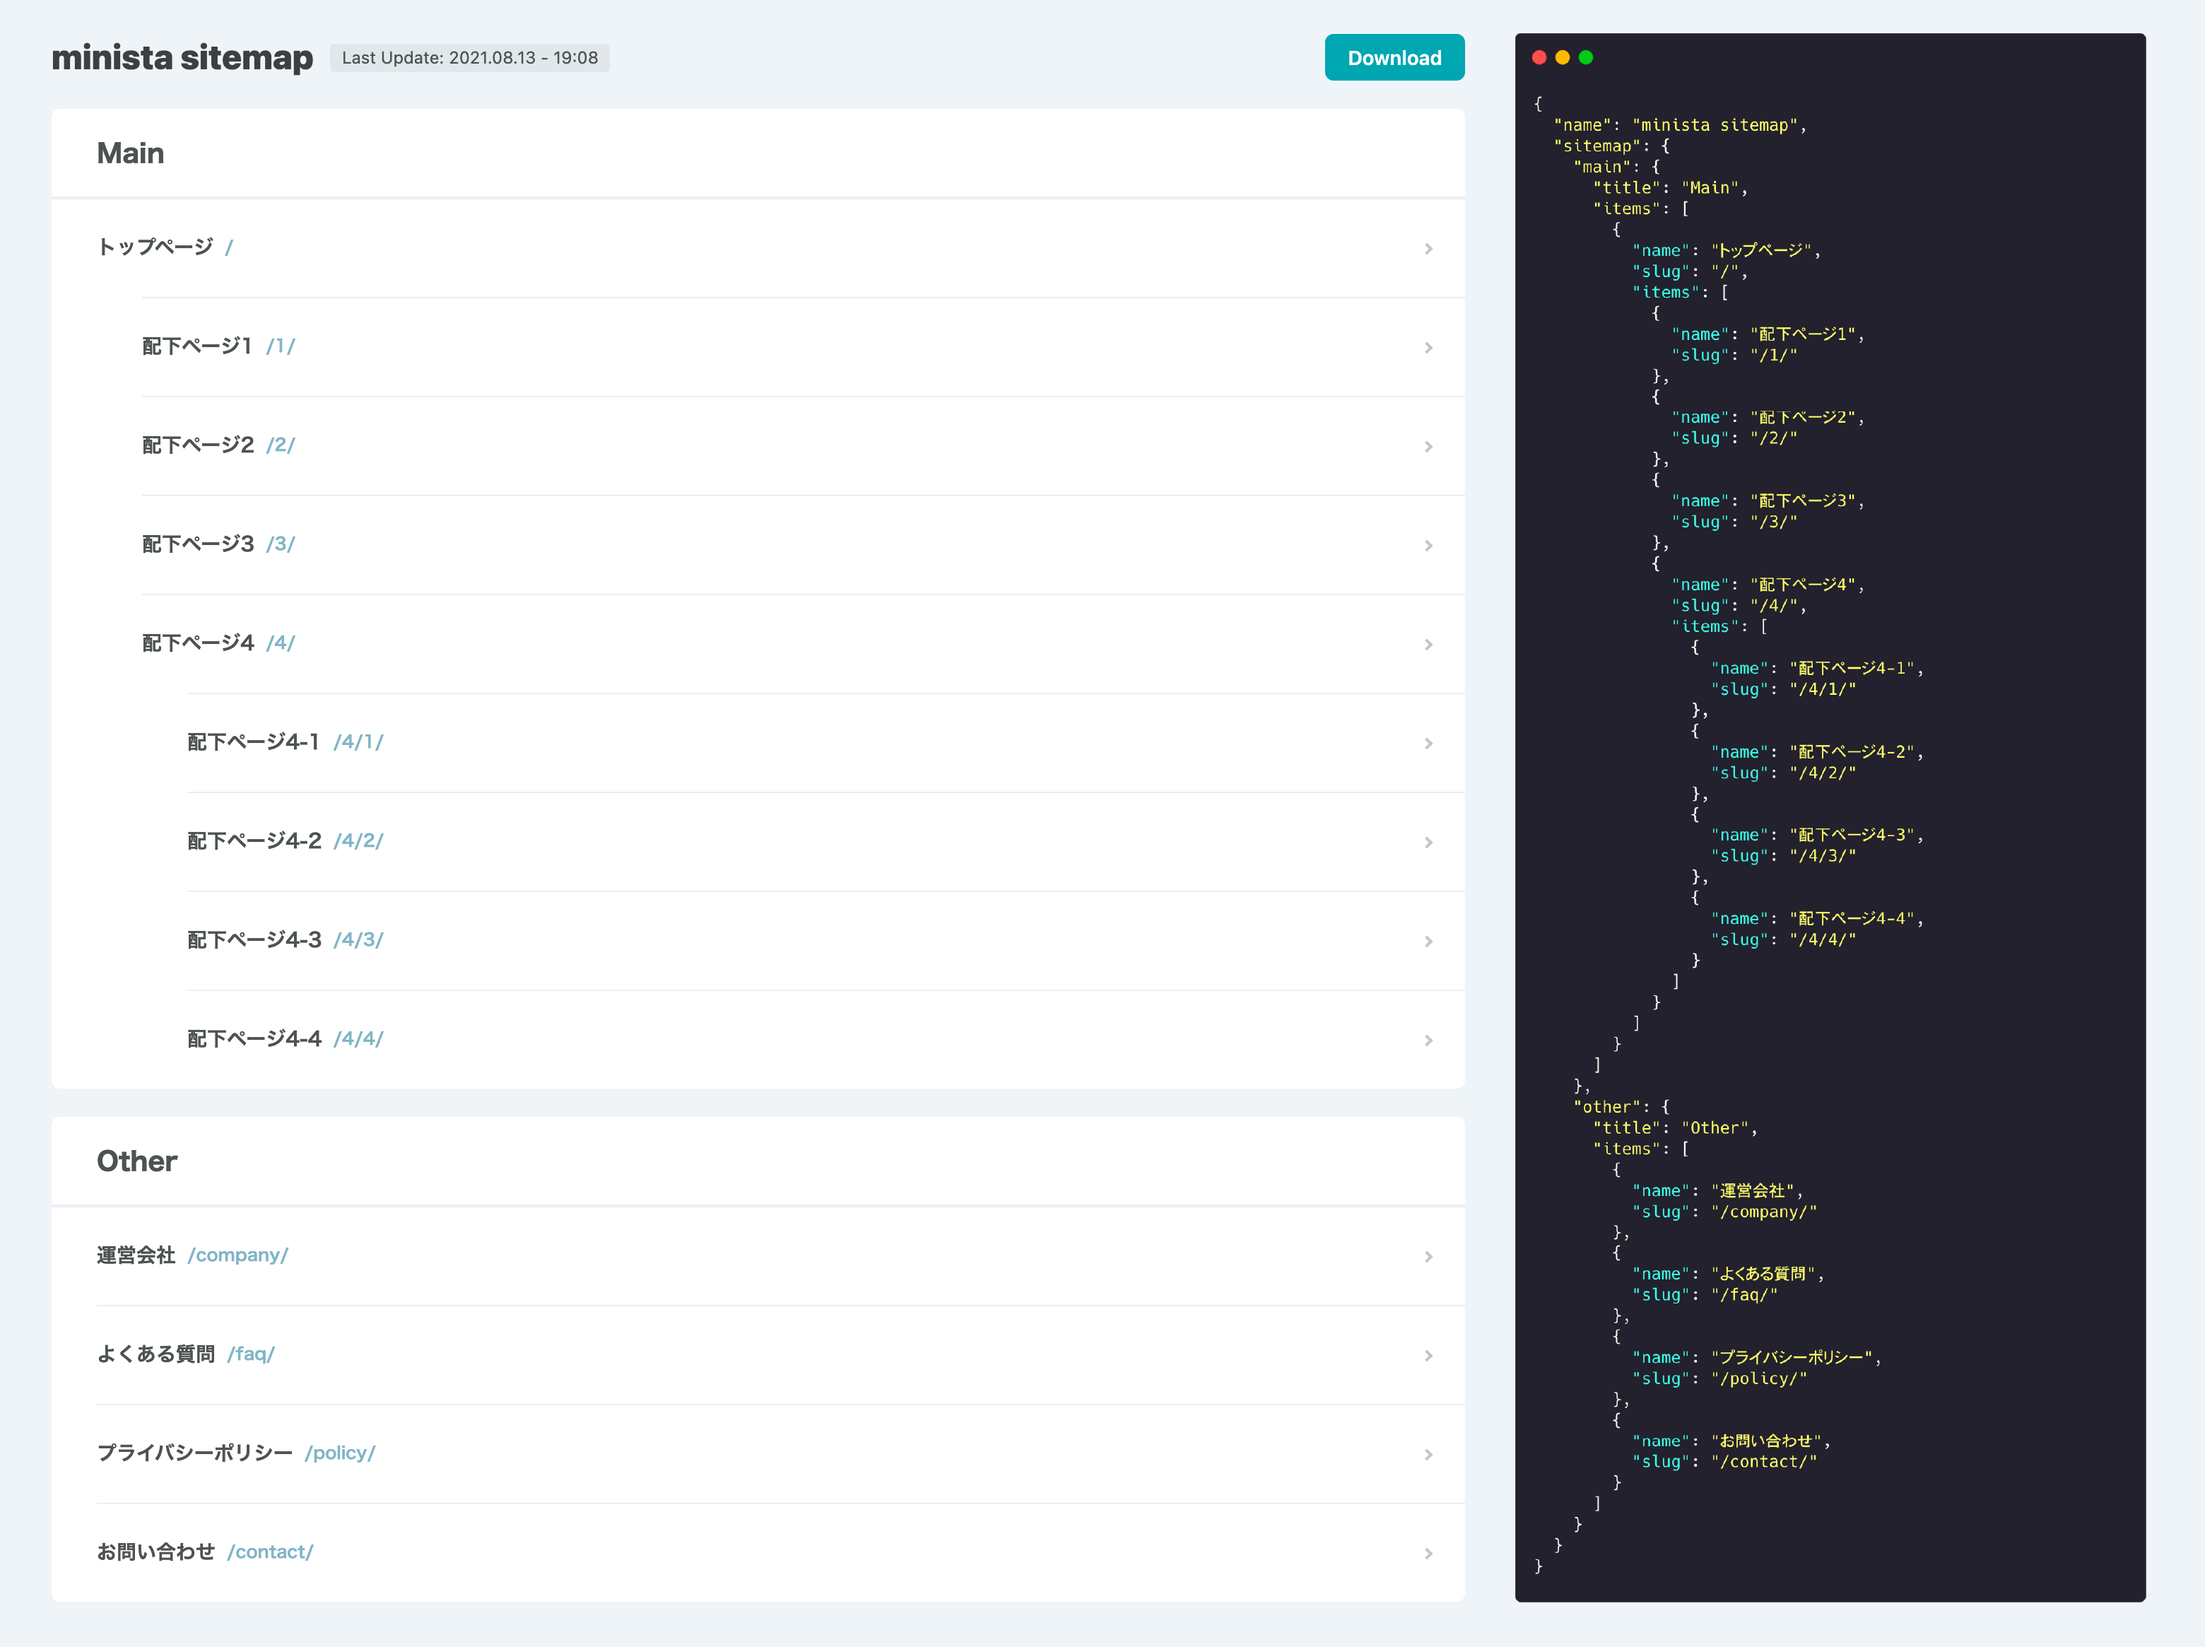Click the Last Update timestamp badge
2205x1647 pixels.
469,58
